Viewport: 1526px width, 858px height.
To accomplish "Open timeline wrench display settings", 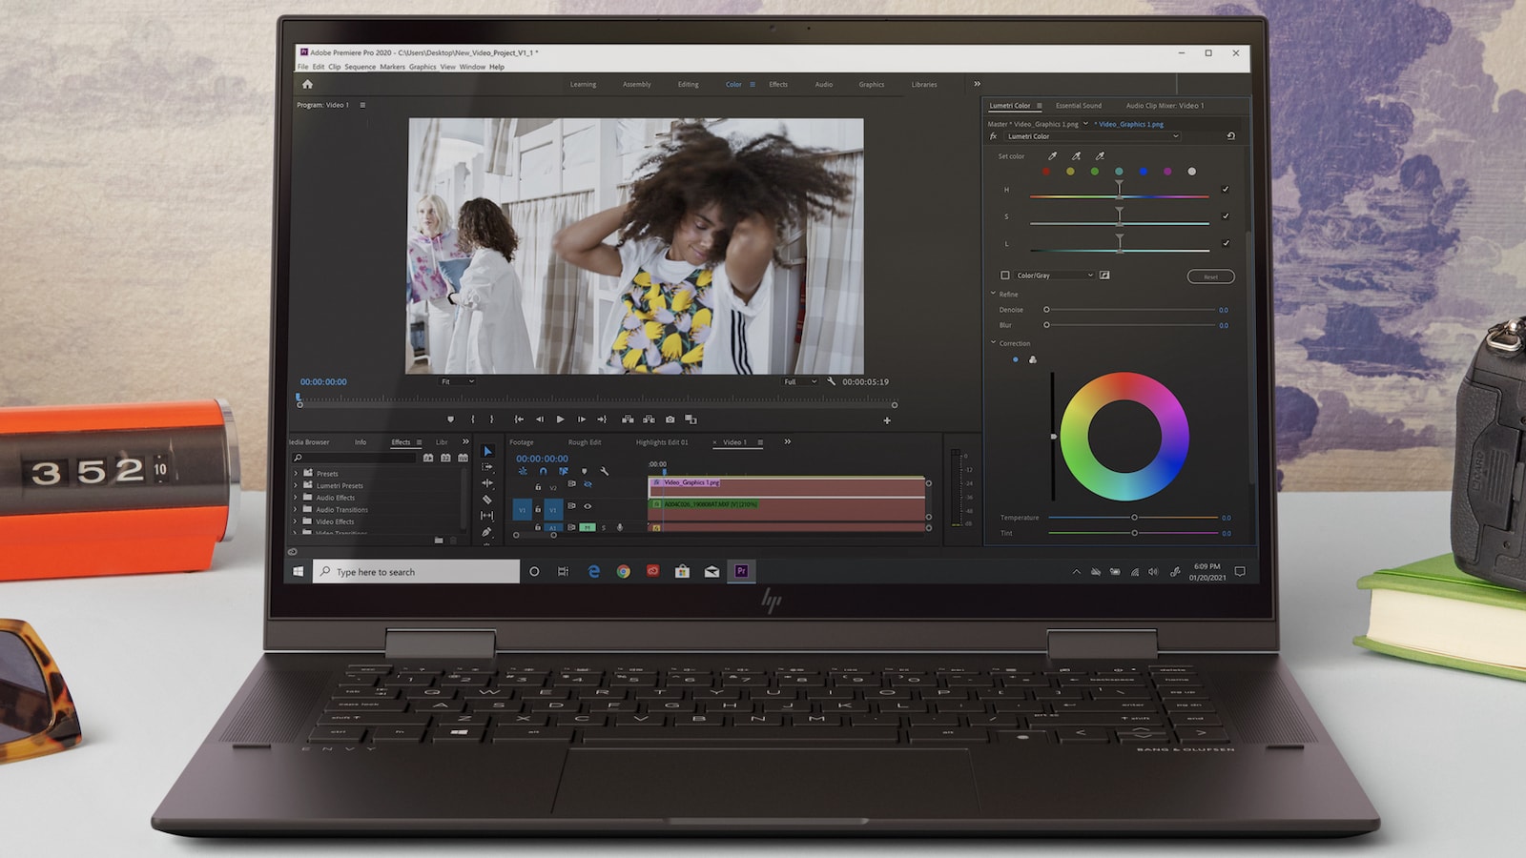I will click(x=604, y=471).
